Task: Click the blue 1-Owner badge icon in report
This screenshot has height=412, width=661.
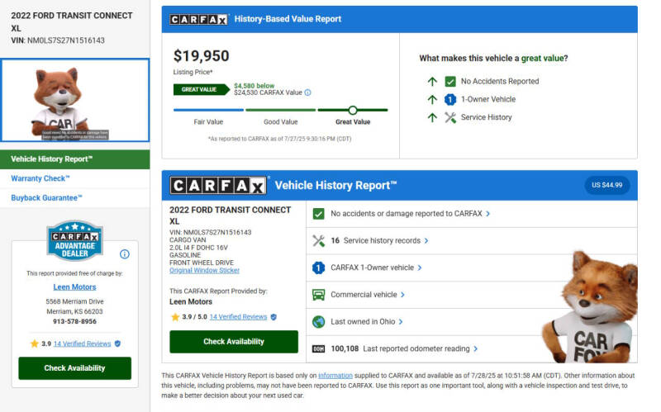Action: [318, 268]
